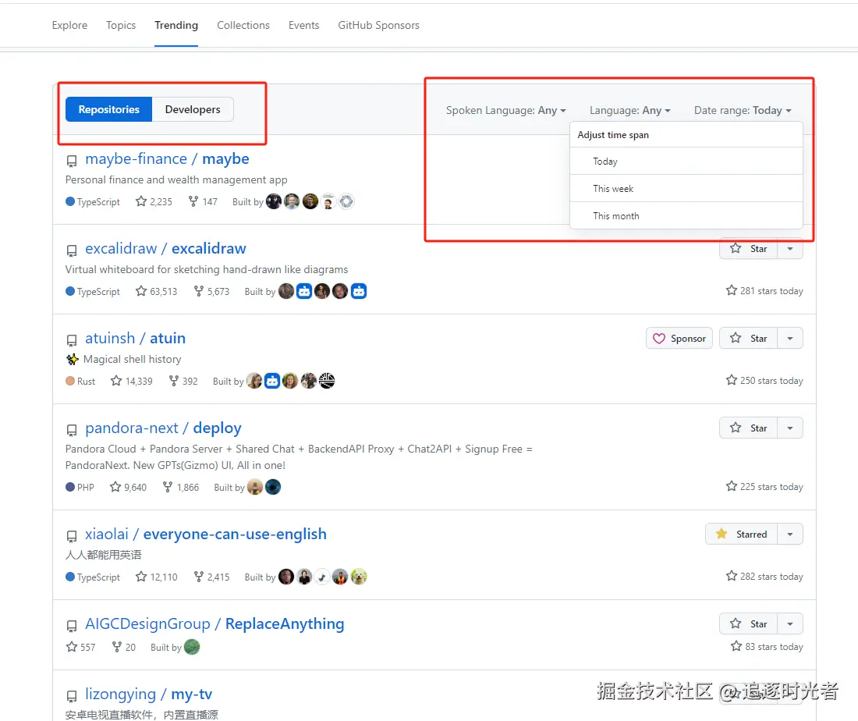Expand the Spoken Language: Any dropdown
858x721 pixels.
tap(505, 111)
